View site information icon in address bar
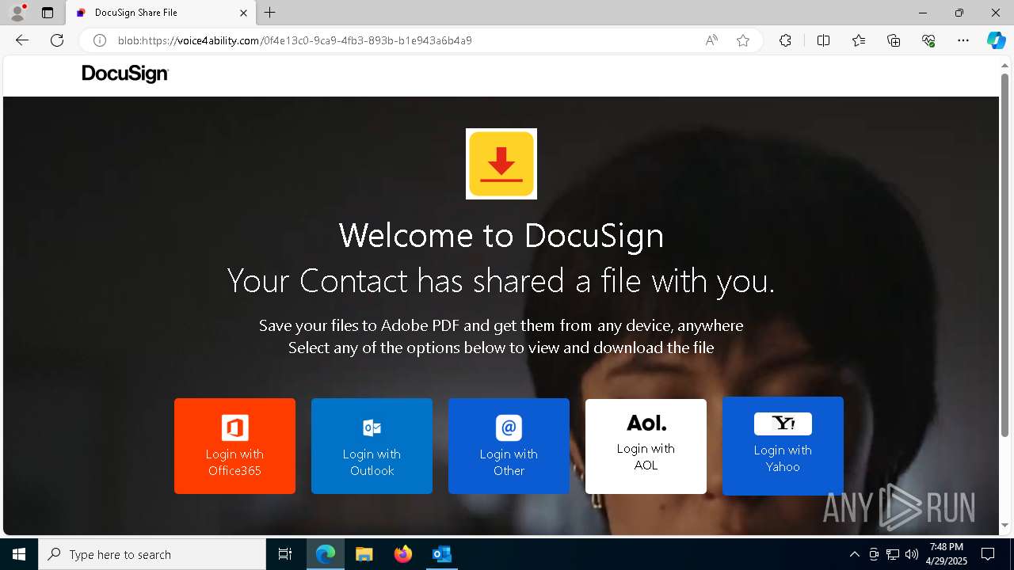The width and height of the screenshot is (1014, 570). coord(100,40)
